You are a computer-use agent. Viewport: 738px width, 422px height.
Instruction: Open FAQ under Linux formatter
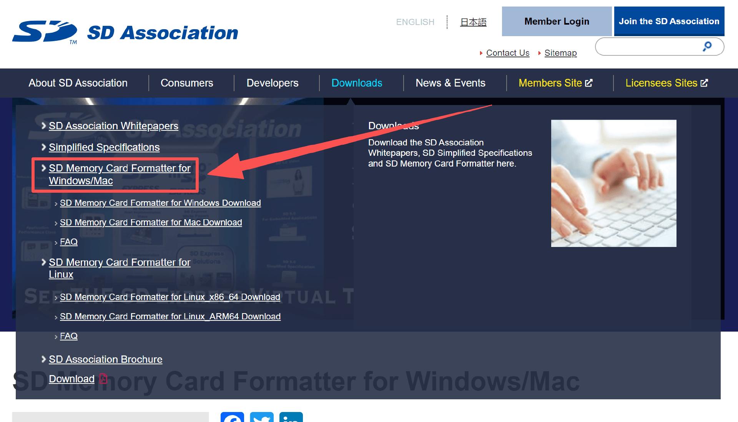coord(69,336)
